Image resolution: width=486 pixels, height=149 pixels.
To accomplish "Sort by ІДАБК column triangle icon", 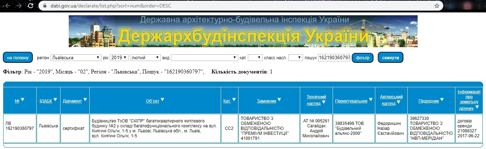I will (55, 100).
